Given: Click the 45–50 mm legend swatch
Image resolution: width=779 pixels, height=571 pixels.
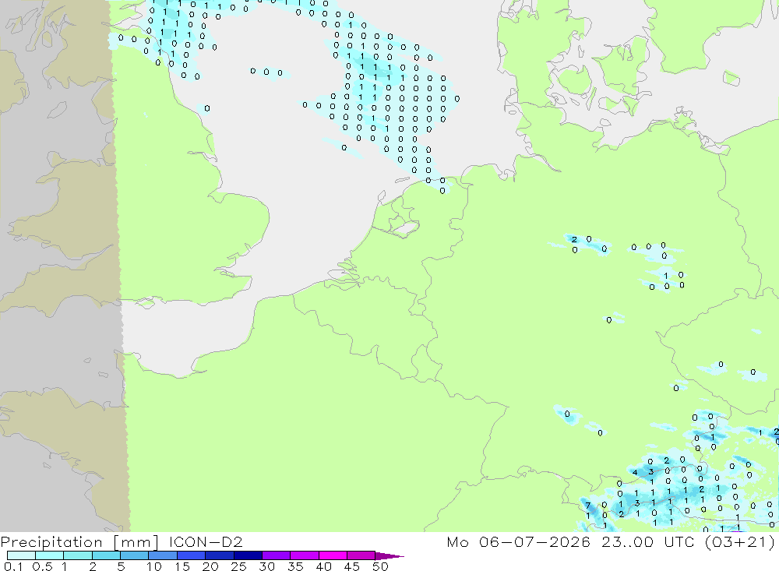Looking at the screenshot, I should 361,555.
